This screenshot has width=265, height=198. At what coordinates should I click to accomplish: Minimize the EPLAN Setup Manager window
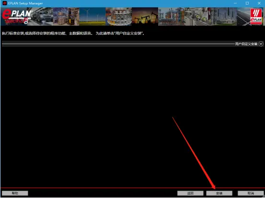tap(235, 3)
